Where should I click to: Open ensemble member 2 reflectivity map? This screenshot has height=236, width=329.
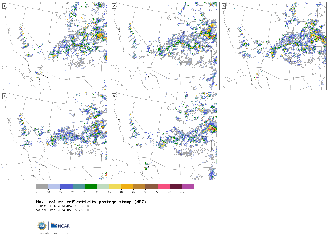click(x=163, y=46)
